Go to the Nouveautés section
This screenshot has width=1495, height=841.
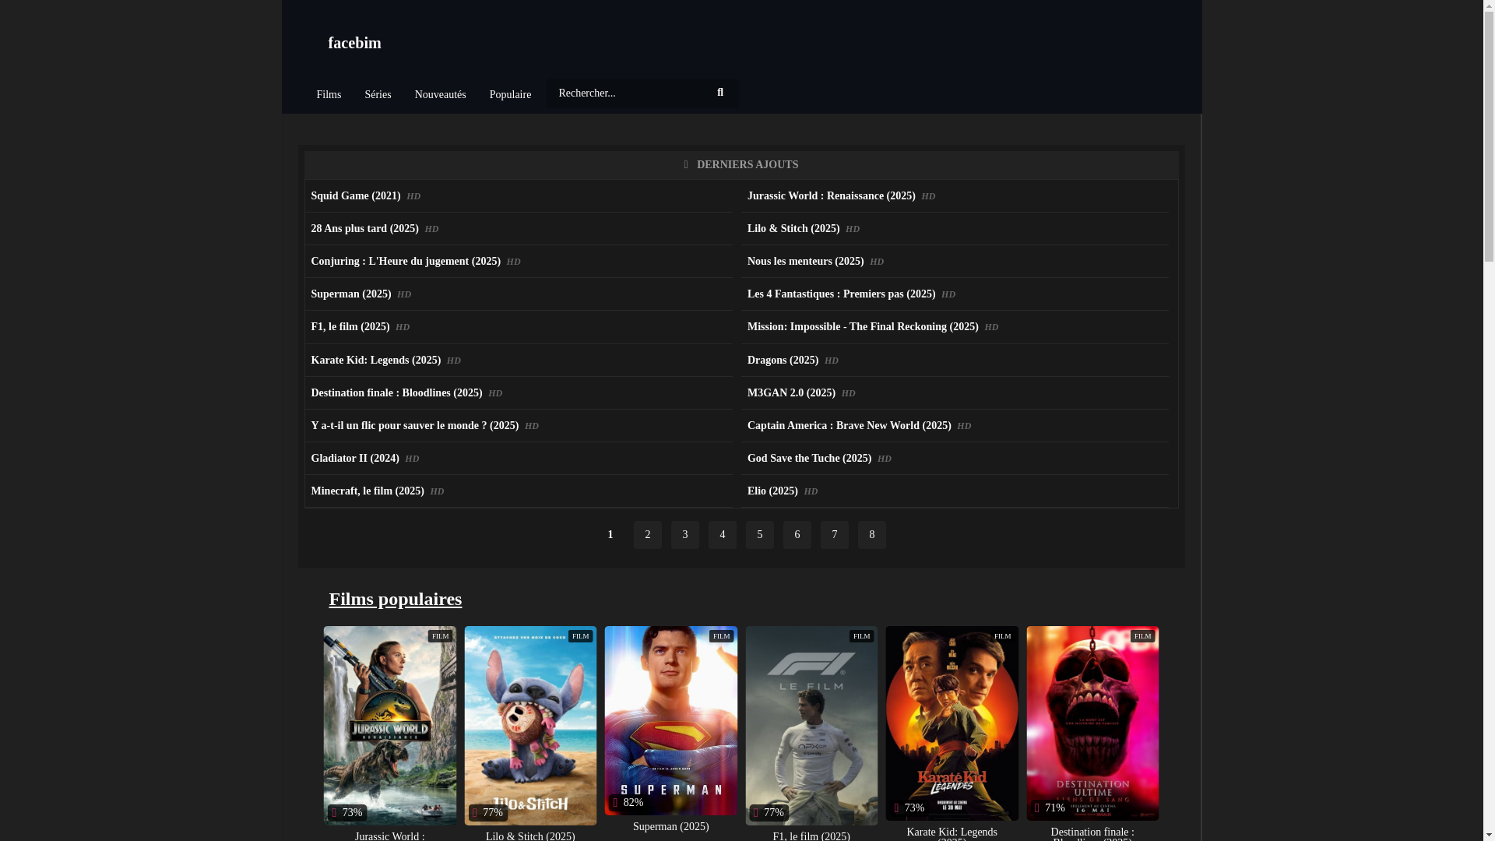pos(440,95)
